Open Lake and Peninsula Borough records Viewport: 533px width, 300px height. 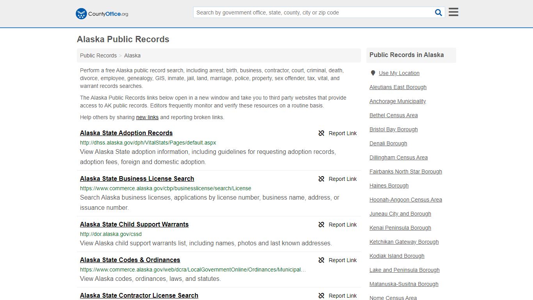coord(405,270)
